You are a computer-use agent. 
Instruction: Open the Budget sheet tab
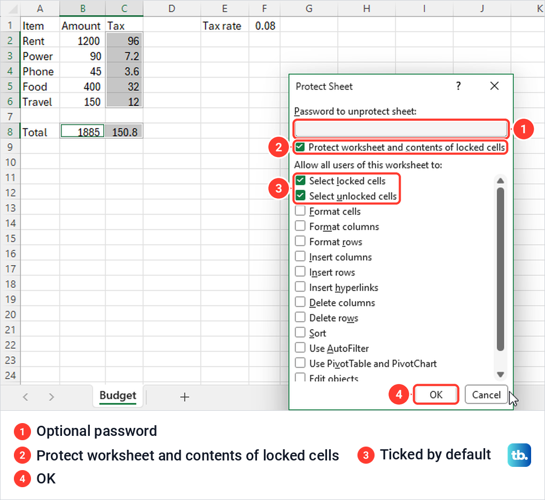click(118, 396)
